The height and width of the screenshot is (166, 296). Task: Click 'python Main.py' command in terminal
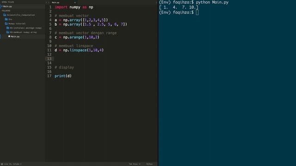[x=212, y=2]
